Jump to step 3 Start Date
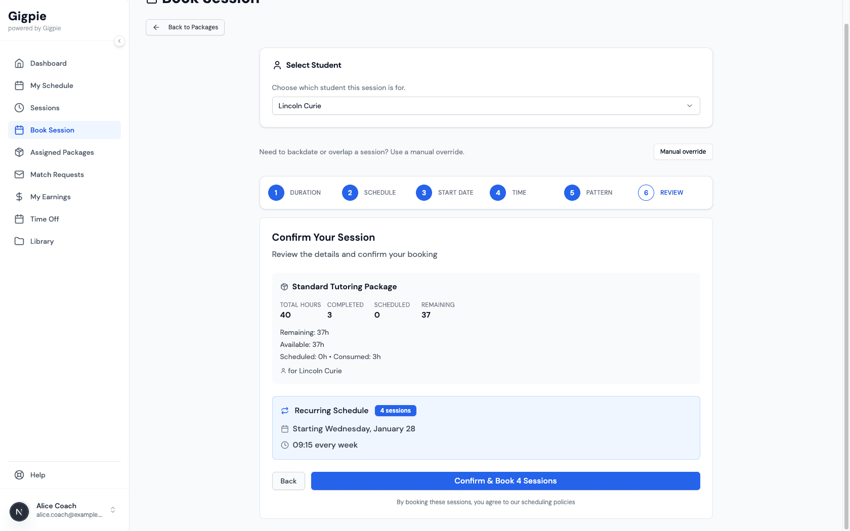This screenshot has height=531, width=850. pos(424,193)
